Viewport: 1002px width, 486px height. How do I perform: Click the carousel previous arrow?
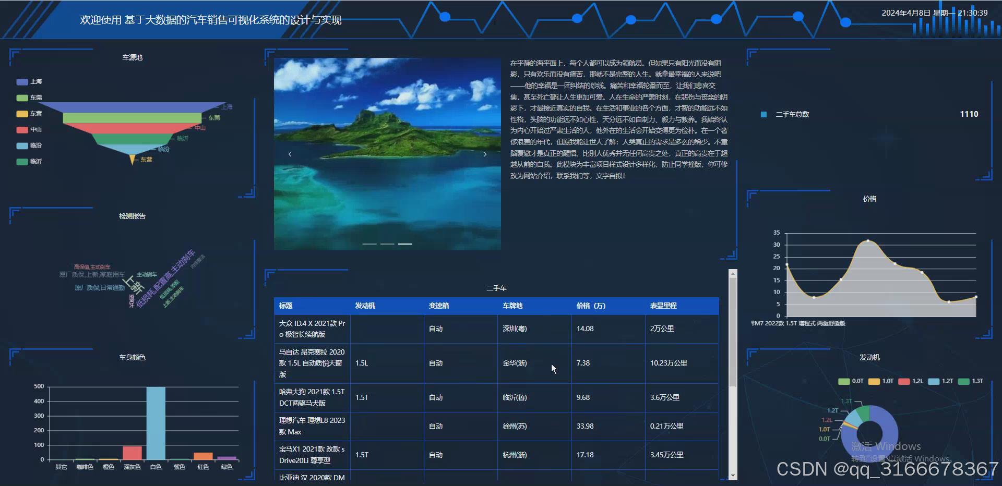[290, 154]
